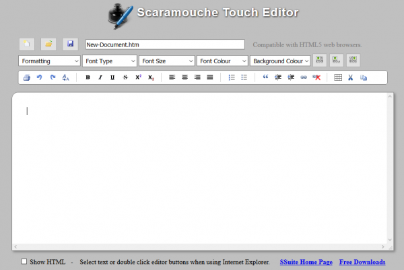
Task: Toggle bold formatting
Action: [88, 77]
